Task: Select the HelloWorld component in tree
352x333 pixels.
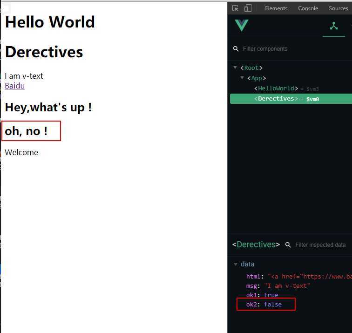Action: 276,88
